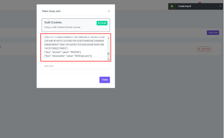Click the red Xóa Shop button
This screenshot has height=138, width=224.
coord(204,49)
